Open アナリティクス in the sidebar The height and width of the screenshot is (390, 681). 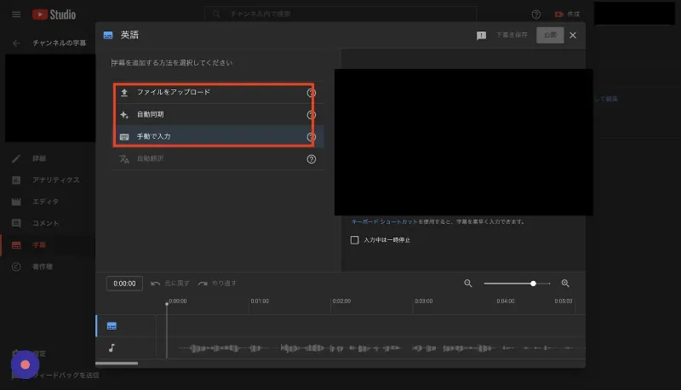coord(55,180)
